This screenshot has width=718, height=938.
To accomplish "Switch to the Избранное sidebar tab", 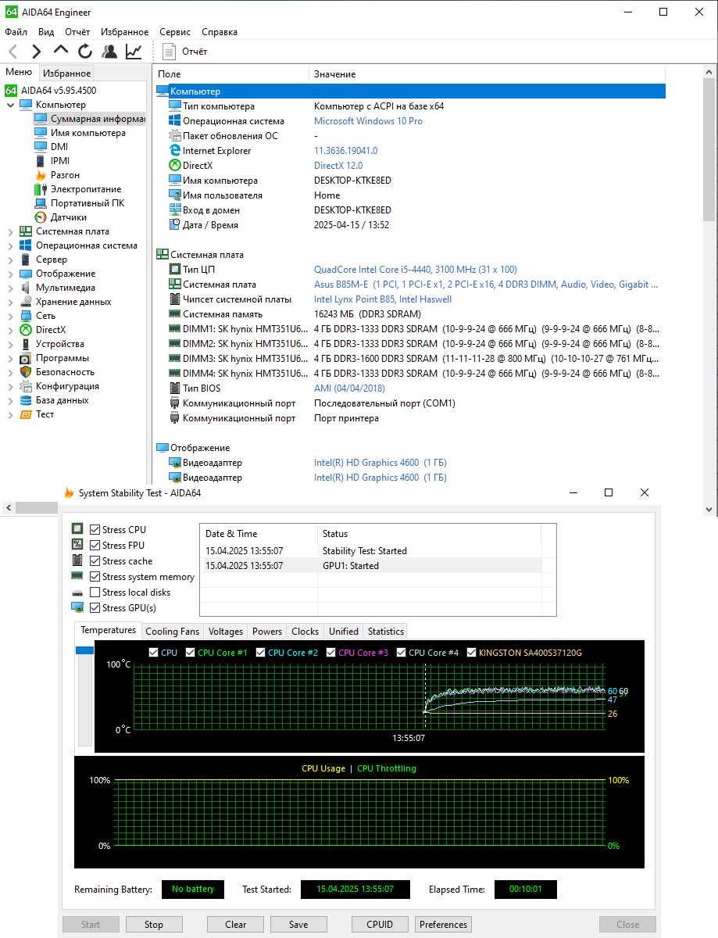I will click(66, 73).
